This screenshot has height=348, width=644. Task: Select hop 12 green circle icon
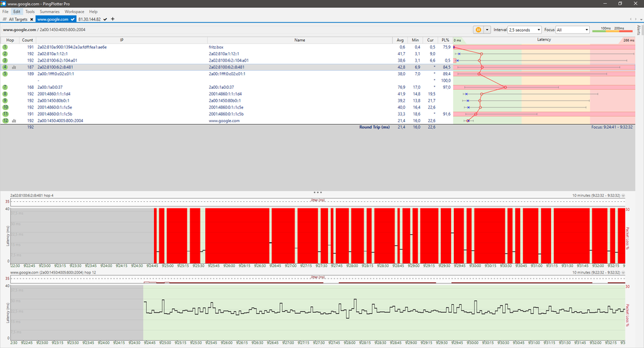click(x=5, y=121)
